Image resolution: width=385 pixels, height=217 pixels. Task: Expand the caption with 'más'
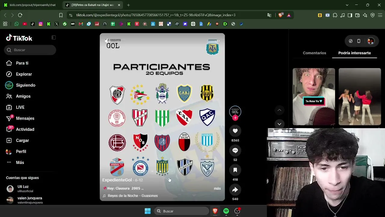pyautogui.click(x=217, y=188)
